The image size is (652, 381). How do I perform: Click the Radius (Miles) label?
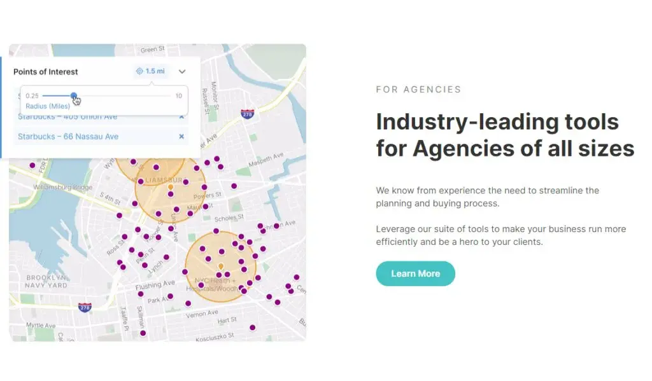(48, 106)
